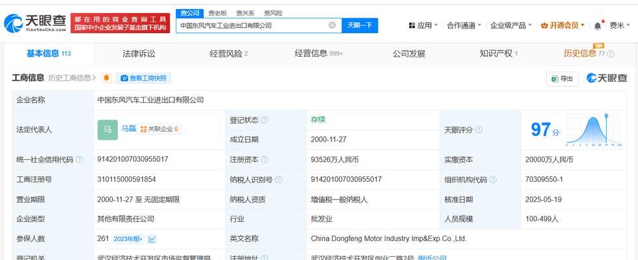Click the 100-499人 staff size value
The image size is (638, 260).
[x=542, y=219]
